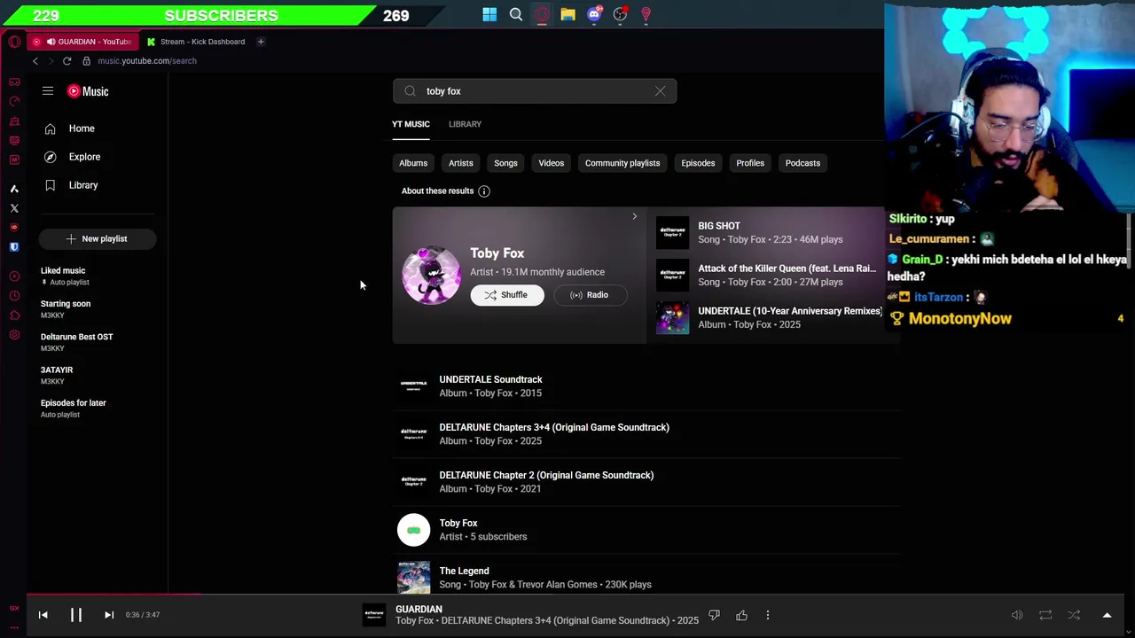The image size is (1135, 638).
Task: Reload the page
Action: pos(67,61)
